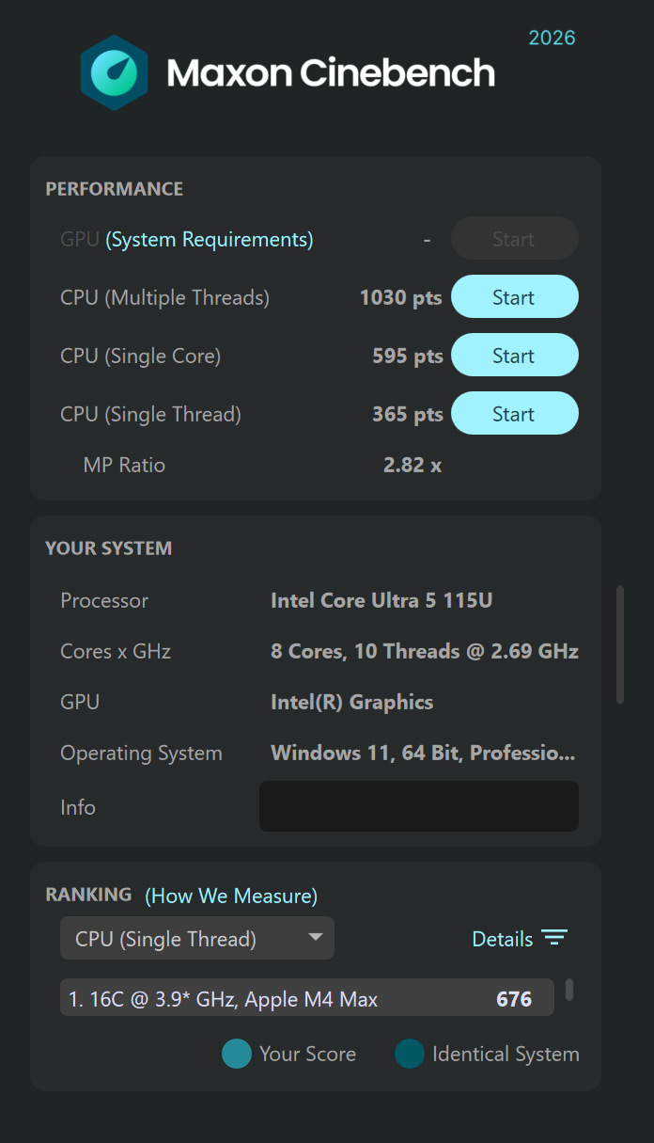Image resolution: width=654 pixels, height=1143 pixels.
Task: Click the disabled GPU Start button
Action: click(514, 239)
